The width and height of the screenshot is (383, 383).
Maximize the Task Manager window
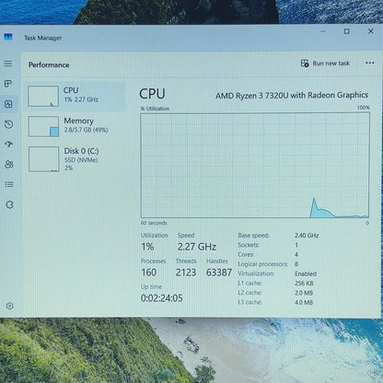(x=347, y=31)
